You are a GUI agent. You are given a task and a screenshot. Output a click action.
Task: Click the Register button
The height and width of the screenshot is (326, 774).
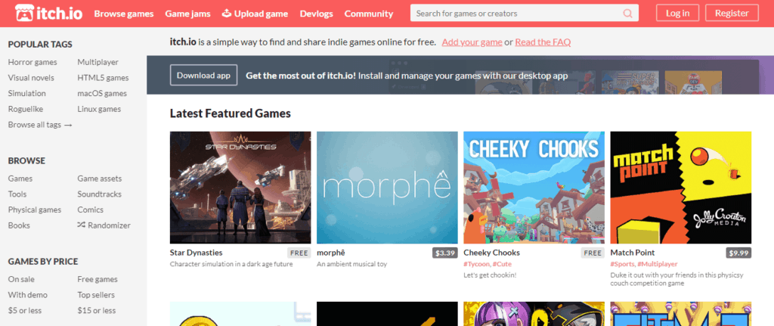732,14
